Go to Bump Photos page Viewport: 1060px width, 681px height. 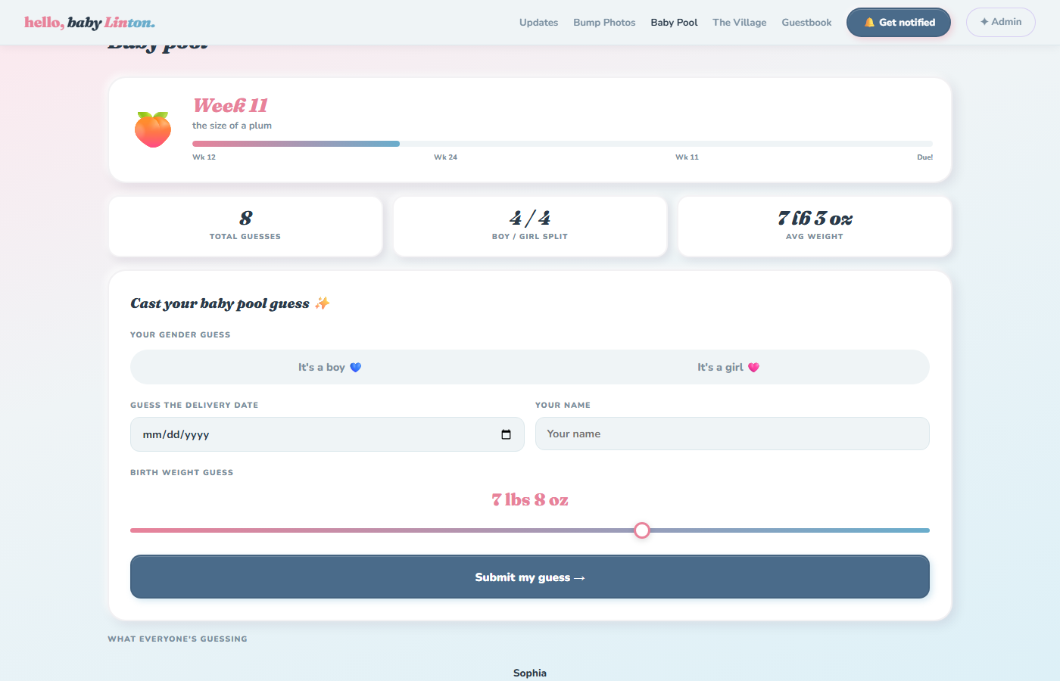pyautogui.click(x=604, y=23)
